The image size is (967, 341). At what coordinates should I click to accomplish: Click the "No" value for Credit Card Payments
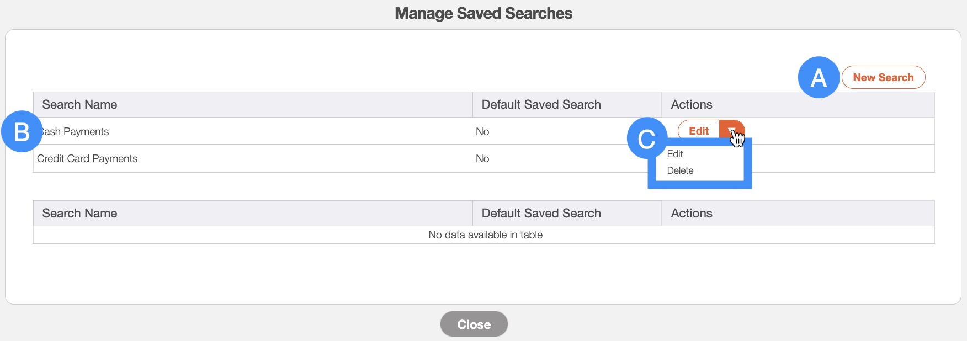(x=482, y=159)
